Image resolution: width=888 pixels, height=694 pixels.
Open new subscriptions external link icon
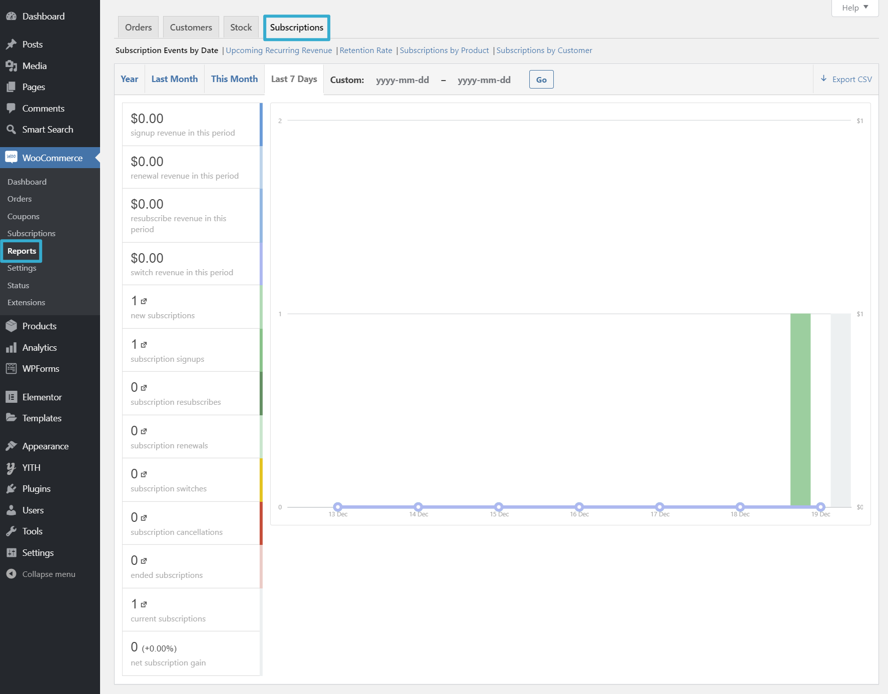(x=144, y=301)
